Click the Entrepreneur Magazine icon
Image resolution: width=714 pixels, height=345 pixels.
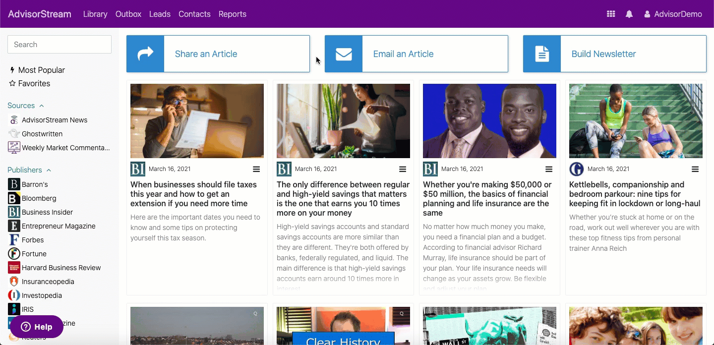[x=14, y=226]
